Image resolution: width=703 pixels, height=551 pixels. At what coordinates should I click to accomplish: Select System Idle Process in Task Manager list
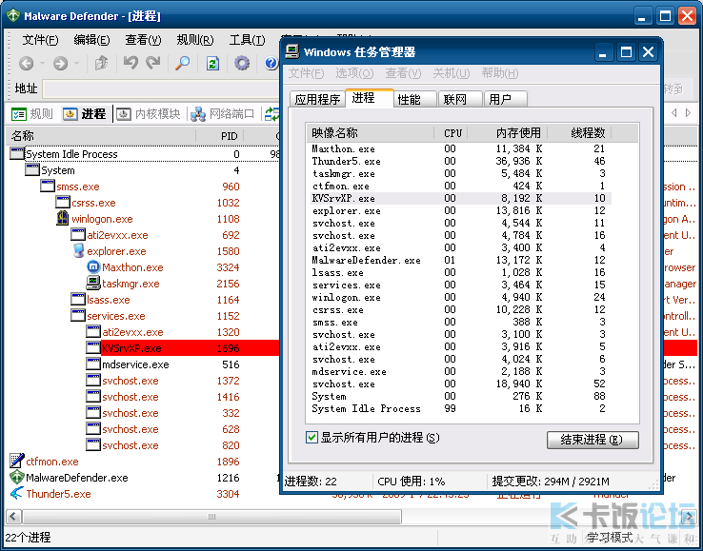[460, 408]
